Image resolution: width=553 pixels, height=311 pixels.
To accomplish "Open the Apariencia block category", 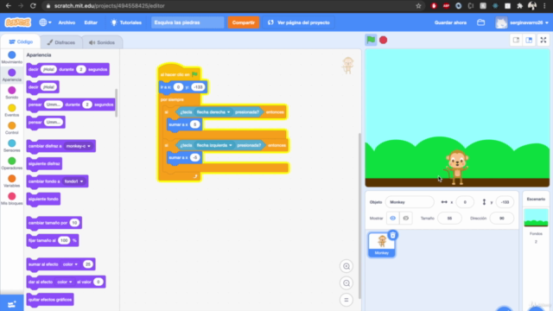I will pos(11,75).
